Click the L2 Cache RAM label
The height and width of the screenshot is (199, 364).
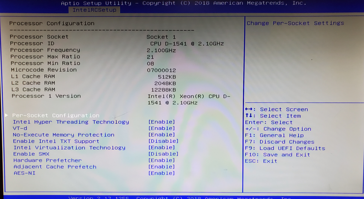point(33,83)
